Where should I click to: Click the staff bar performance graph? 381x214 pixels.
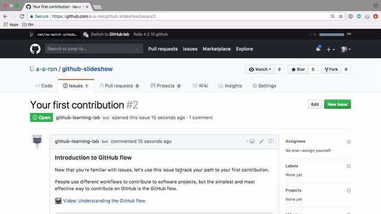pos(332,34)
